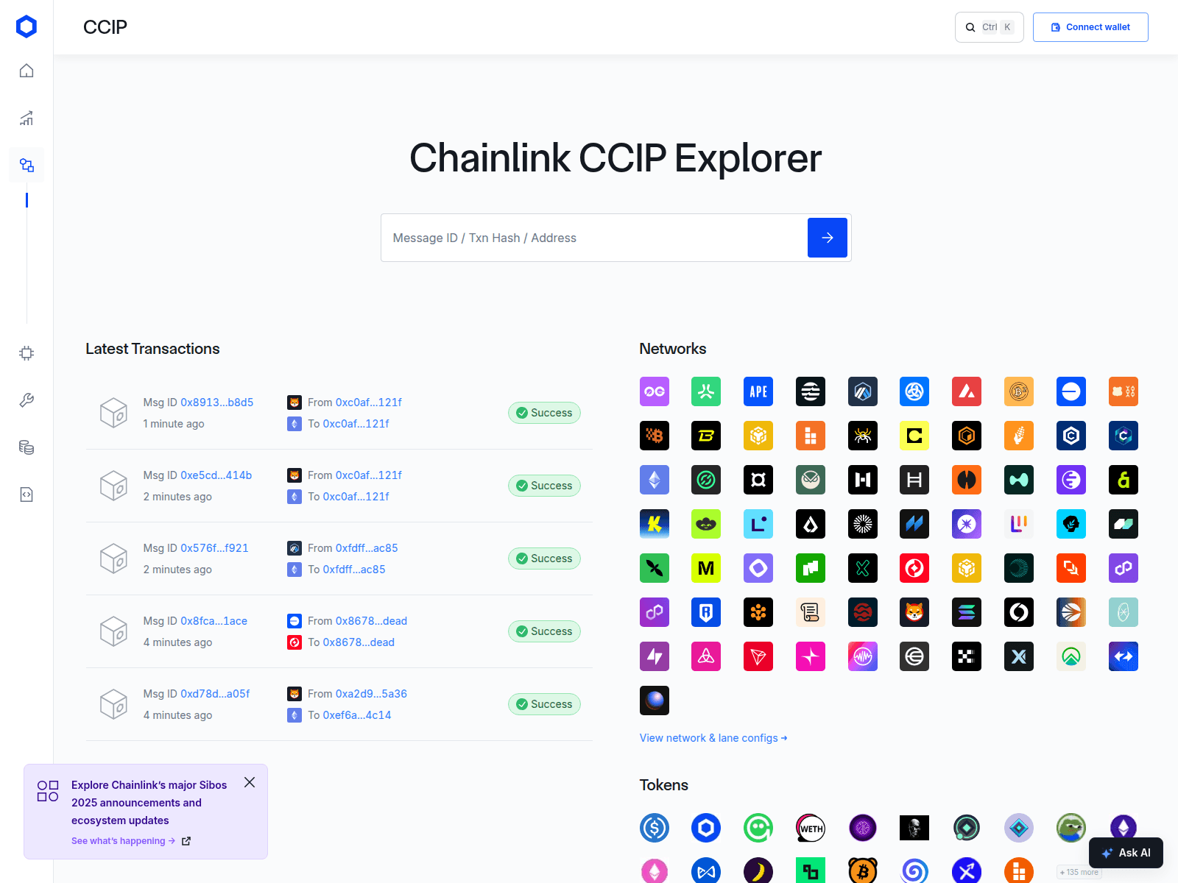Viewport: 1178px width, 883px height.
Task: Click the Chainlink hexagon logo
Action: click(27, 26)
